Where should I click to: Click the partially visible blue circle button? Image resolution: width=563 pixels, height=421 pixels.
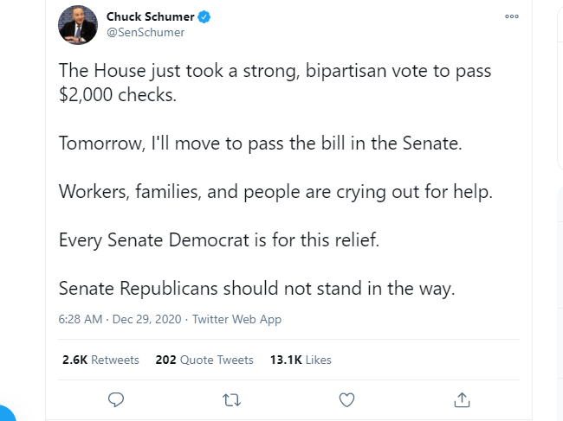point(5,413)
